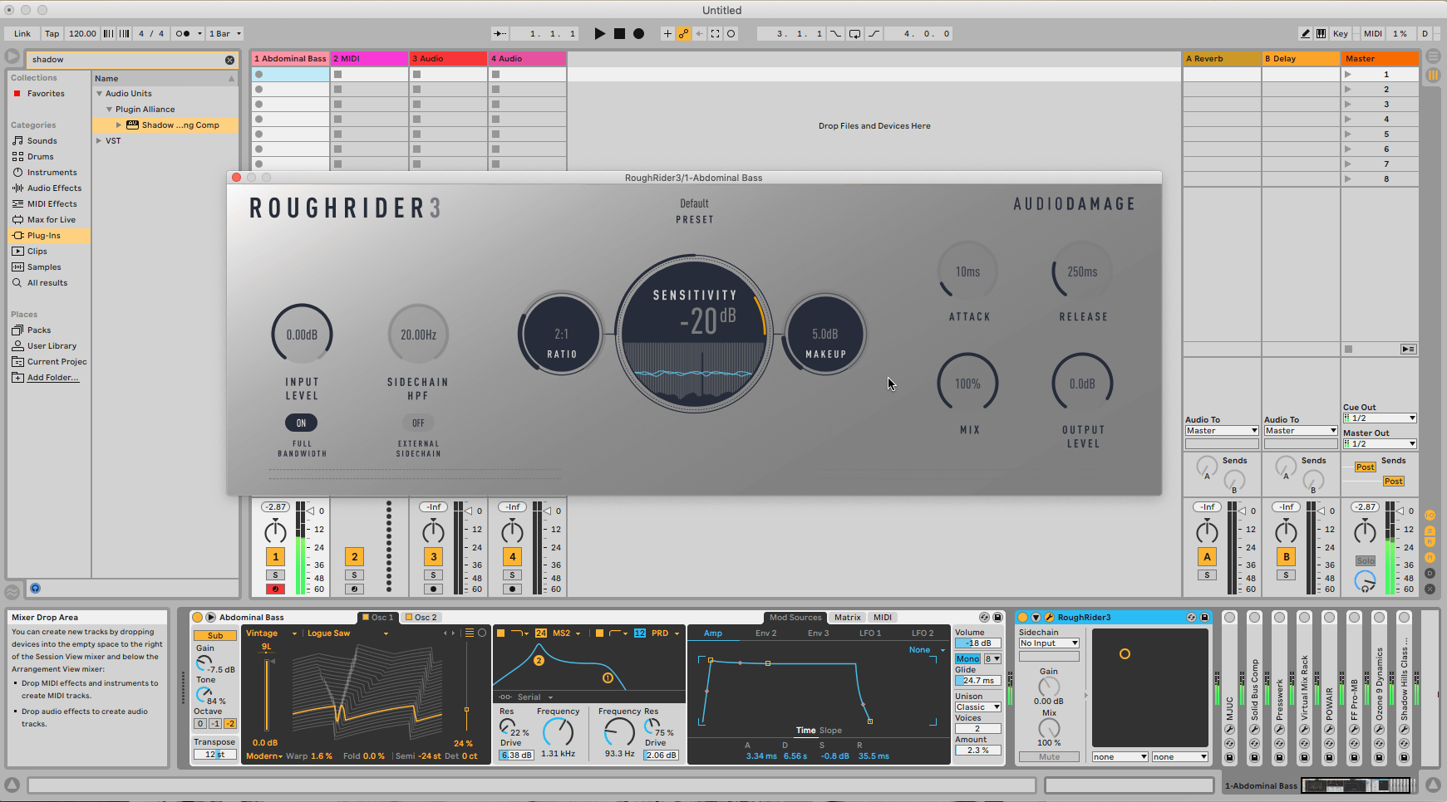Select Instruments category in browser
The height and width of the screenshot is (802, 1447).
point(52,173)
